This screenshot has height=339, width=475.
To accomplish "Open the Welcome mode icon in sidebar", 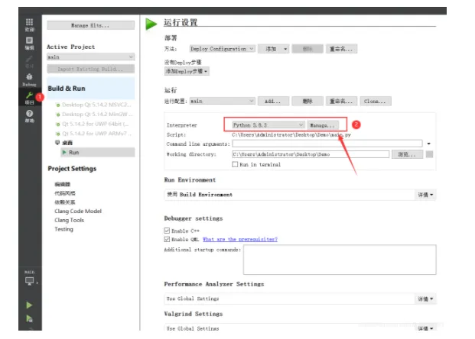I will click(x=29, y=24).
